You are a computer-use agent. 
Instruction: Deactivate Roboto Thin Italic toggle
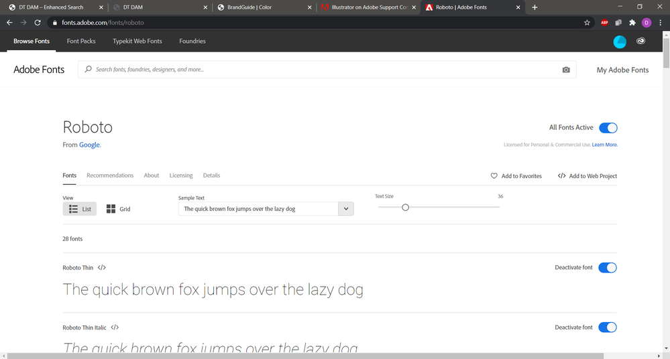pyautogui.click(x=607, y=328)
